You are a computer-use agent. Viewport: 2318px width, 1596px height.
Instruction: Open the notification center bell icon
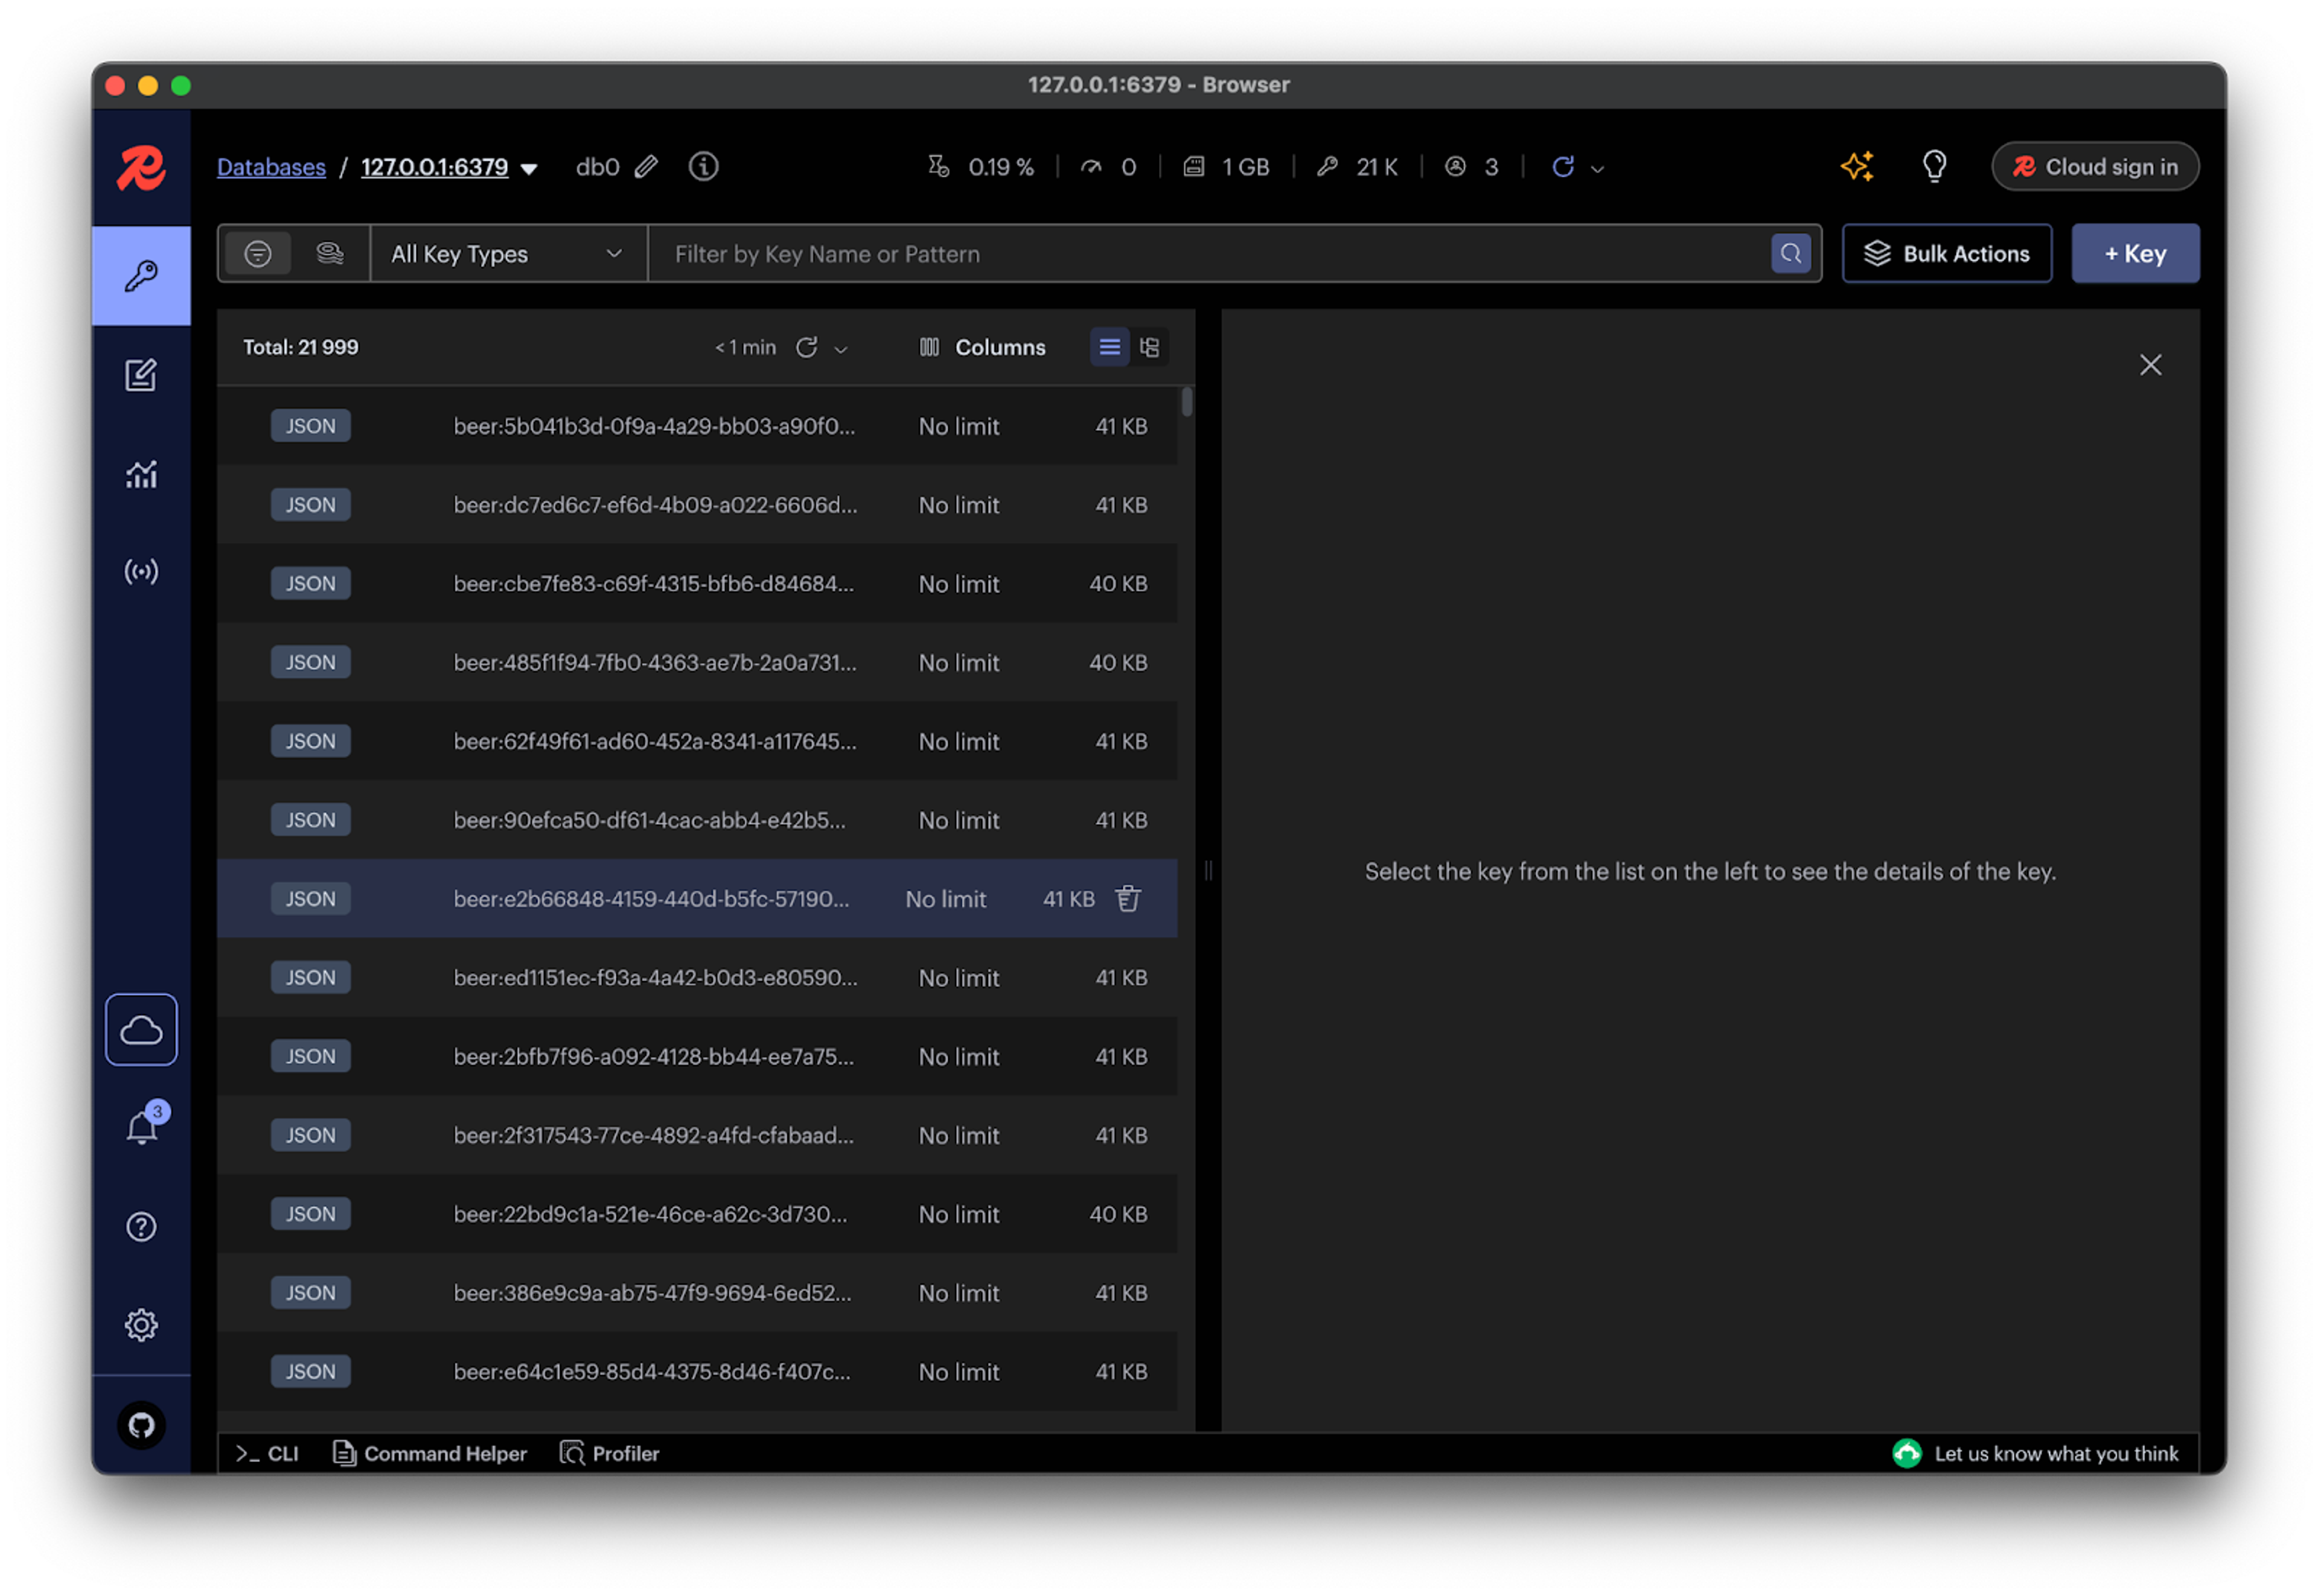[x=141, y=1128]
